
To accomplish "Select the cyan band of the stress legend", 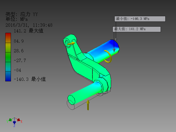I will click(x=8, y=67).
